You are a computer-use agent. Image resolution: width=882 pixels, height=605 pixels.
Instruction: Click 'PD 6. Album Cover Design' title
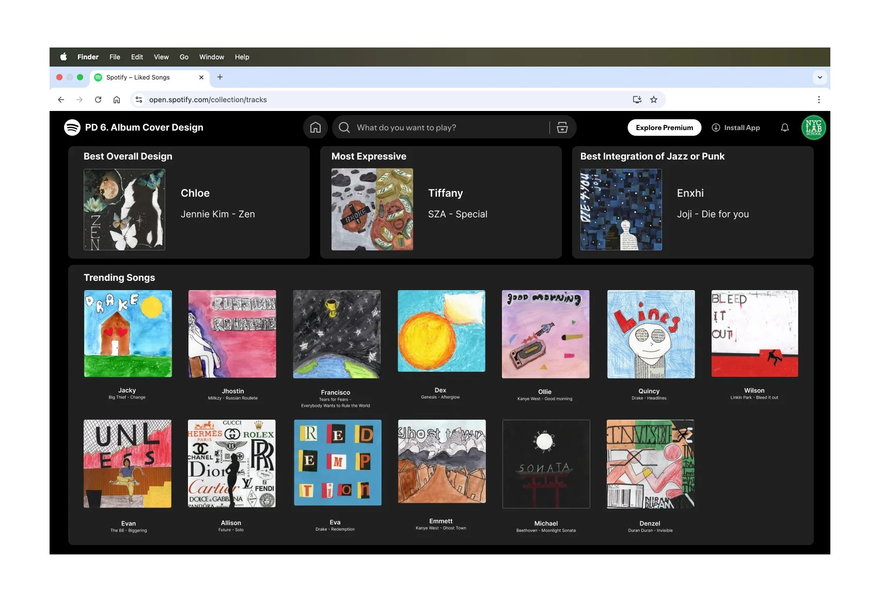tap(144, 128)
